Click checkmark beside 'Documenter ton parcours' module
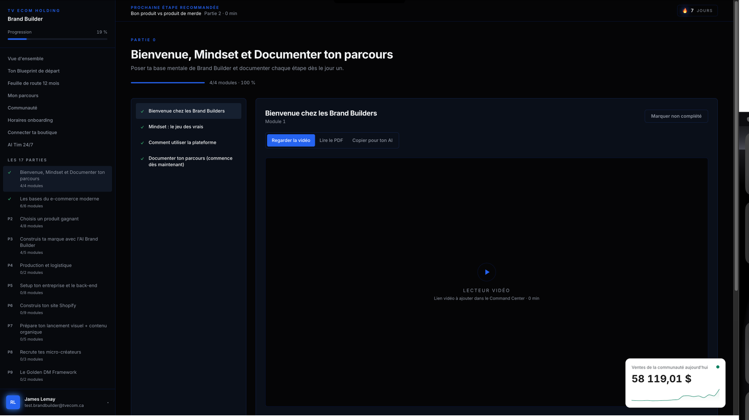 click(x=142, y=159)
